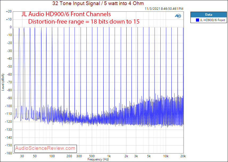Click the "Distortion-free range = 18 bits down to 15" annotation

pos(84,21)
